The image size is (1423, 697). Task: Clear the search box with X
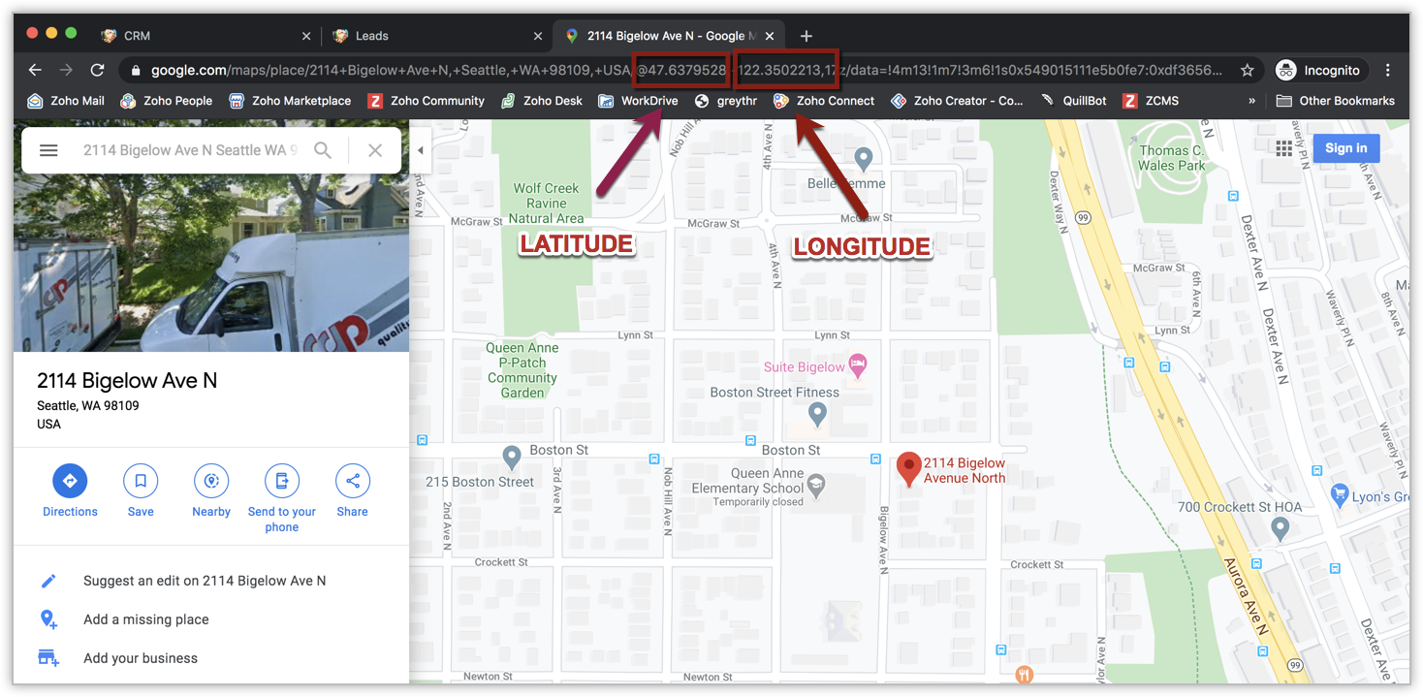click(x=375, y=150)
